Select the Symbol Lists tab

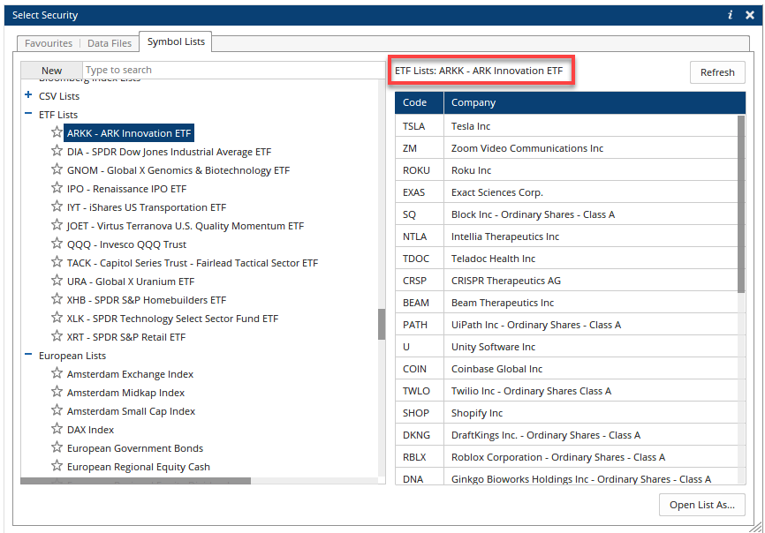point(176,41)
